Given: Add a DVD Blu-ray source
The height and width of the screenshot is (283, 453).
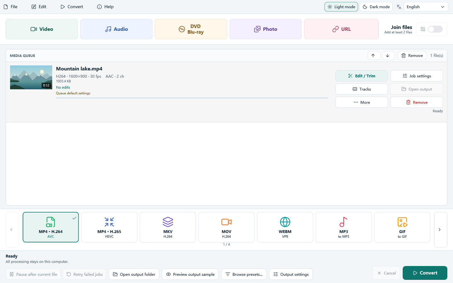Looking at the screenshot, I should [191, 29].
